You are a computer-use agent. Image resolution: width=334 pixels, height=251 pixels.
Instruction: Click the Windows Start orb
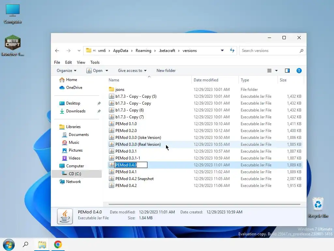point(9,244)
